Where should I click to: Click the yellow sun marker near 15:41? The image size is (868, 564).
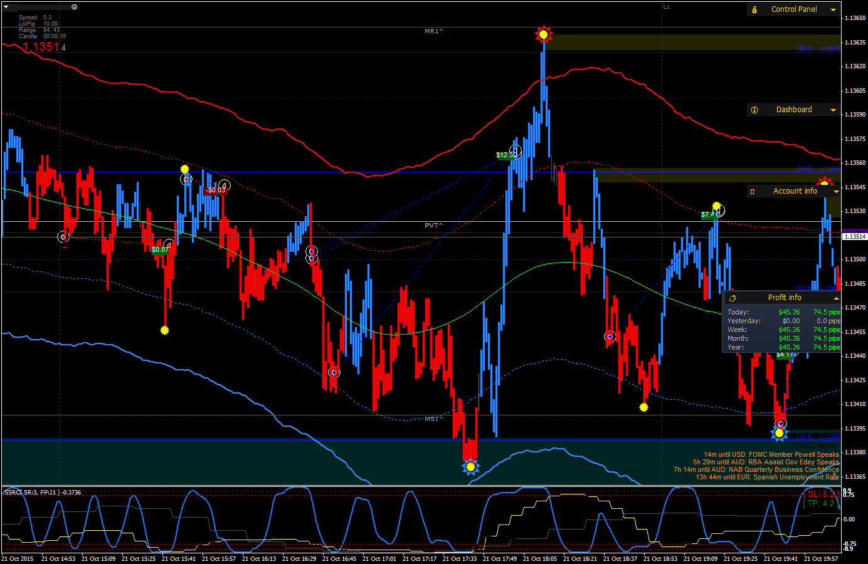click(x=184, y=169)
